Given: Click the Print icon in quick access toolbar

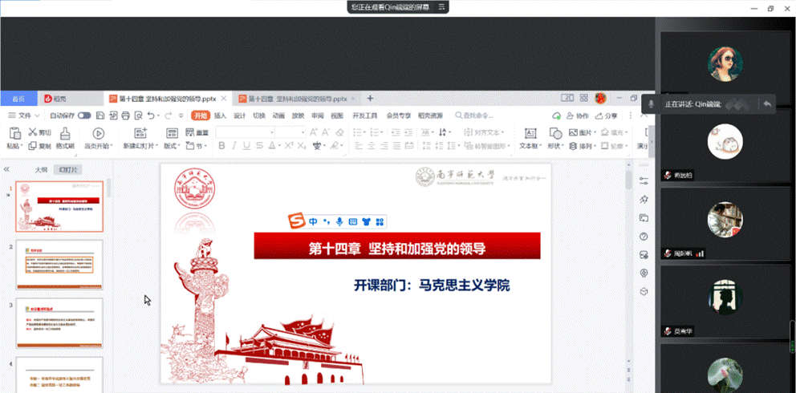Looking at the screenshot, I should pyautogui.click(x=125, y=115).
